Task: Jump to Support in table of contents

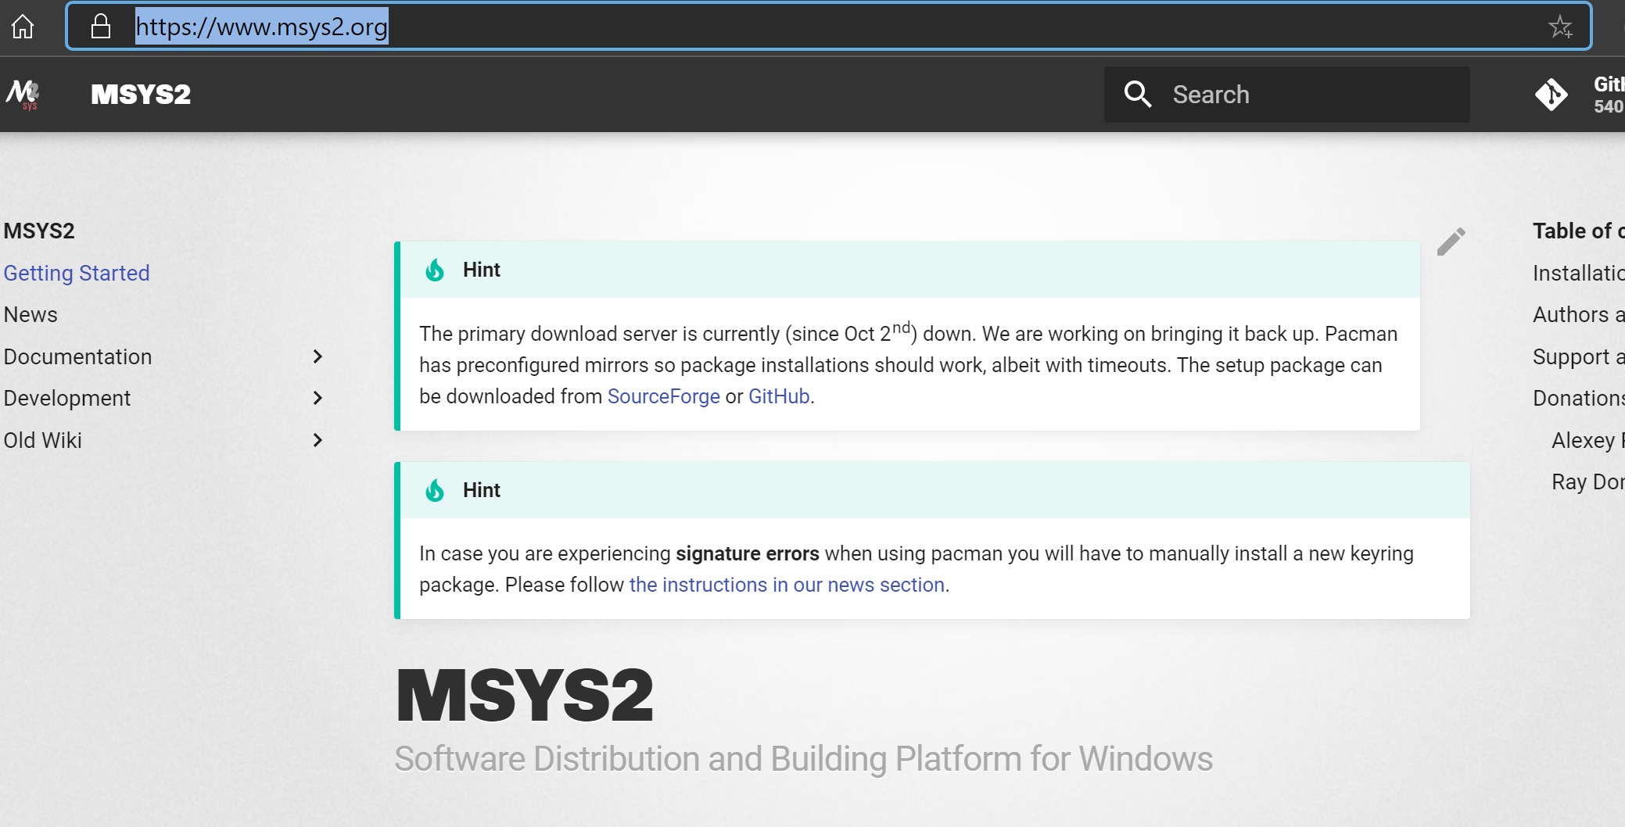Action: 1579,356
